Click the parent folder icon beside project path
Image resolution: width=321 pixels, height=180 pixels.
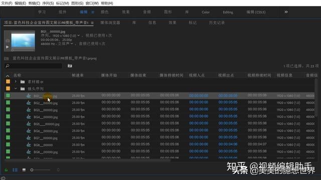[7, 58]
